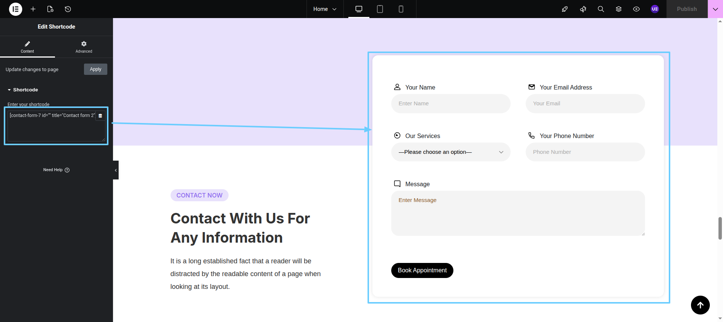Click the rocket icon in top bar
This screenshot has width=723, height=322.
click(564, 9)
